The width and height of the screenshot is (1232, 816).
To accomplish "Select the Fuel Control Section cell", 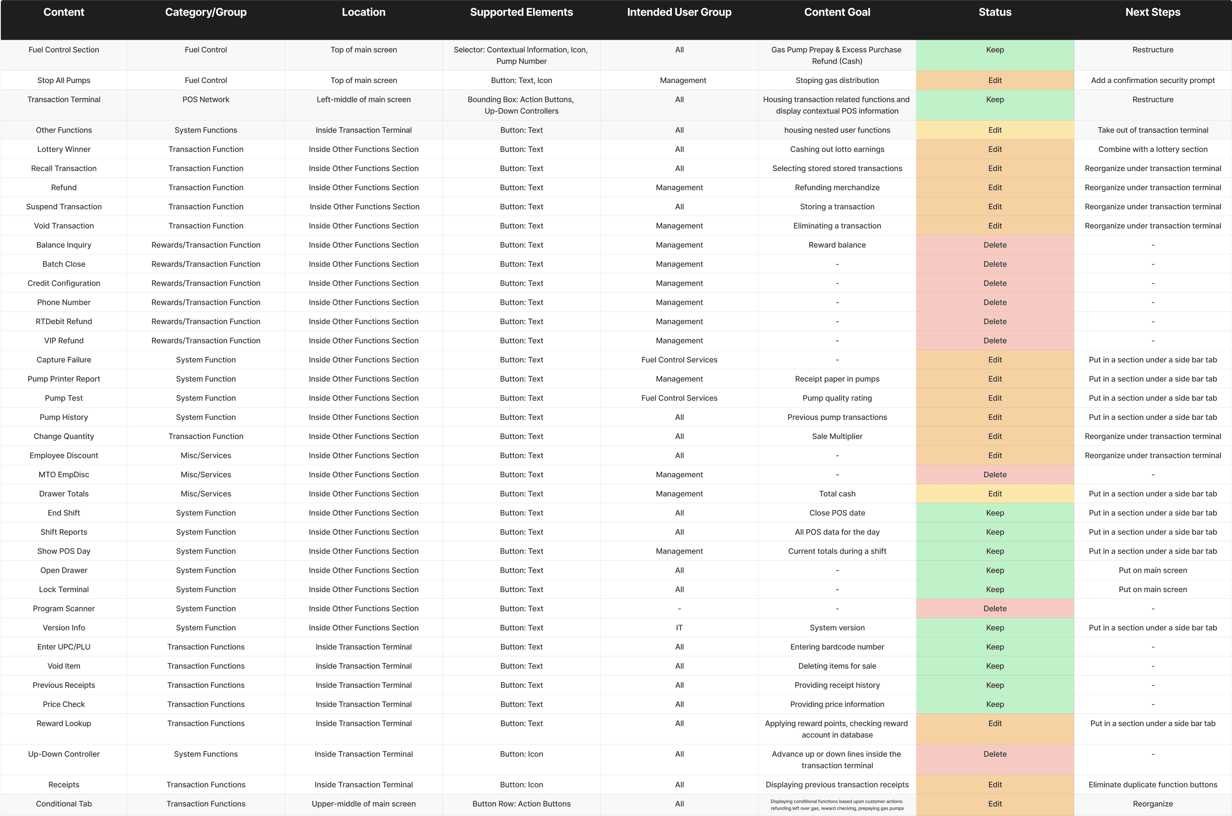I will click(x=63, y=55).
